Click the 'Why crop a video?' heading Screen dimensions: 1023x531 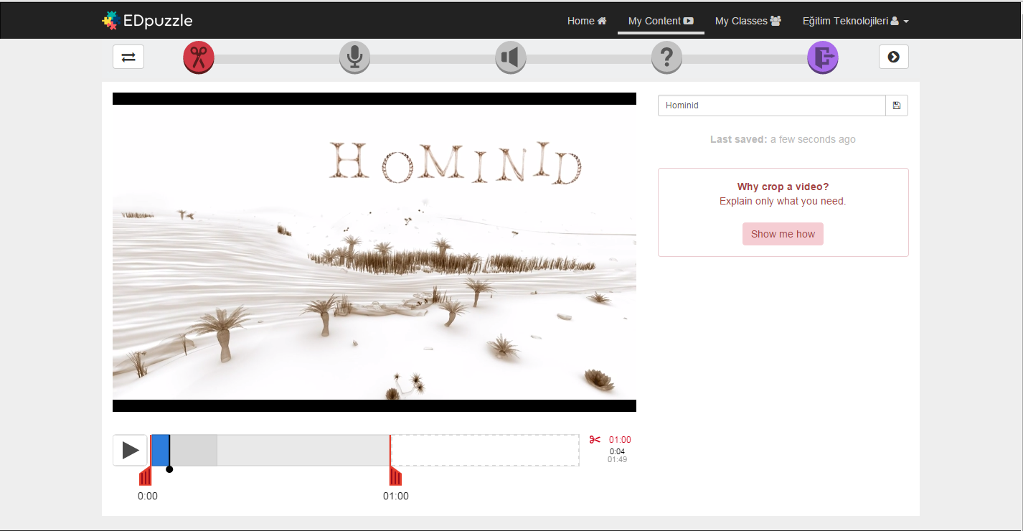click(783, 187)
